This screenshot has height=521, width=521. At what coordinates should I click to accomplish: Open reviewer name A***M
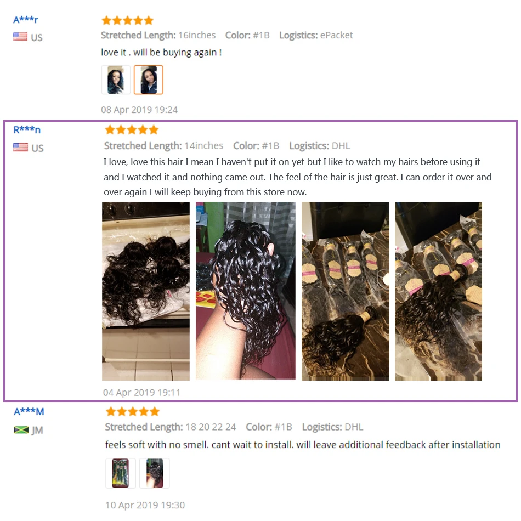[29, 412]
